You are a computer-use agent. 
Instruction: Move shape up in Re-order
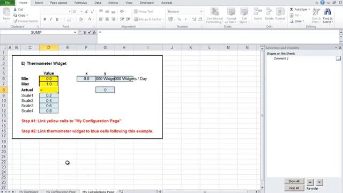pos(310,182)
